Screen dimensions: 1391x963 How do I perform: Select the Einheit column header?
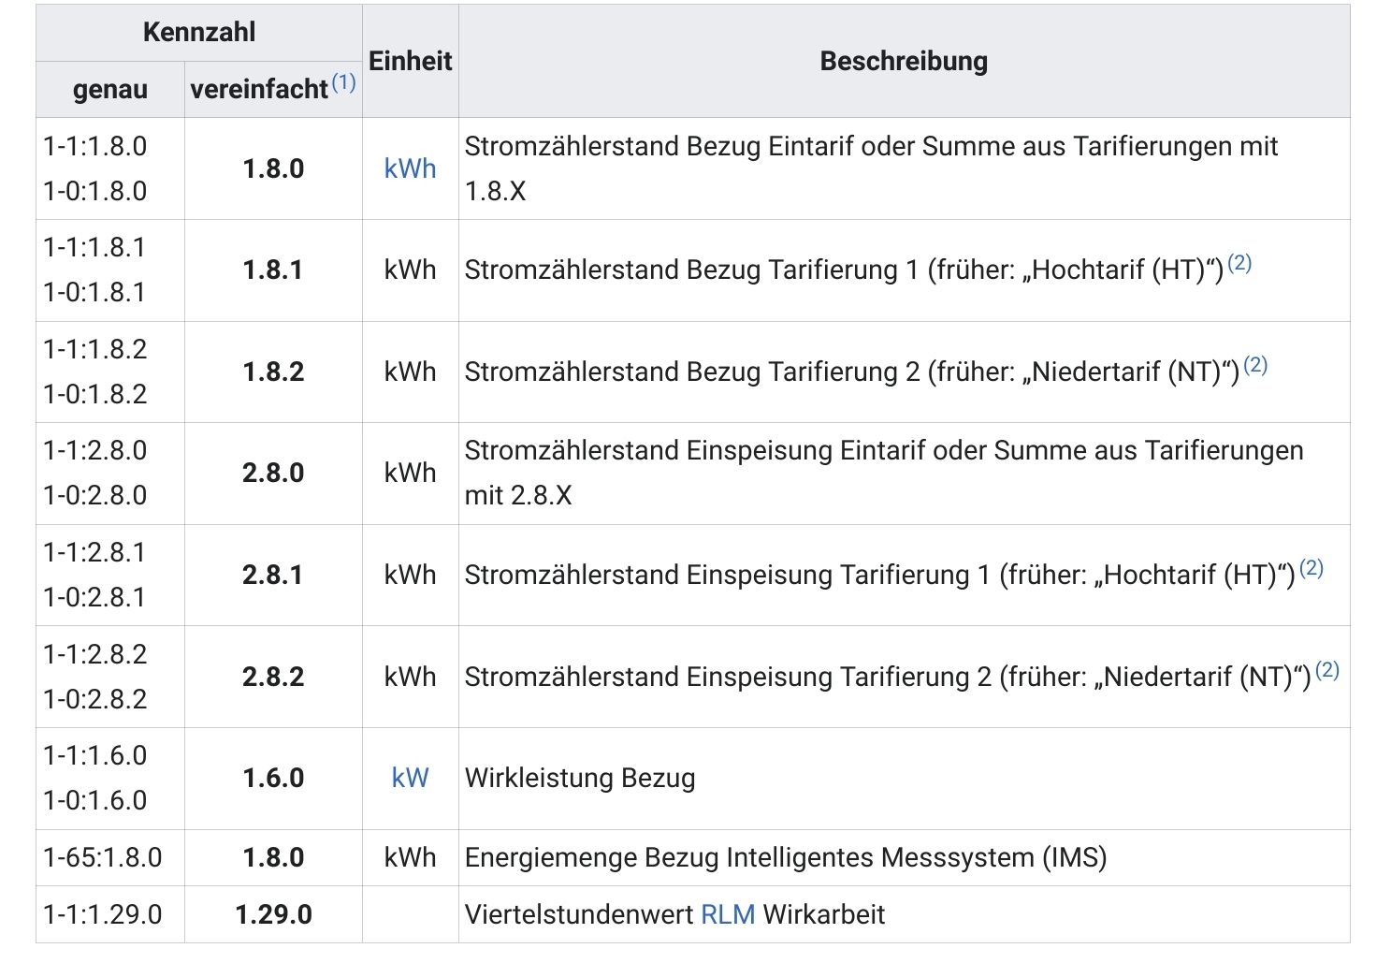[x=410, y=61]
